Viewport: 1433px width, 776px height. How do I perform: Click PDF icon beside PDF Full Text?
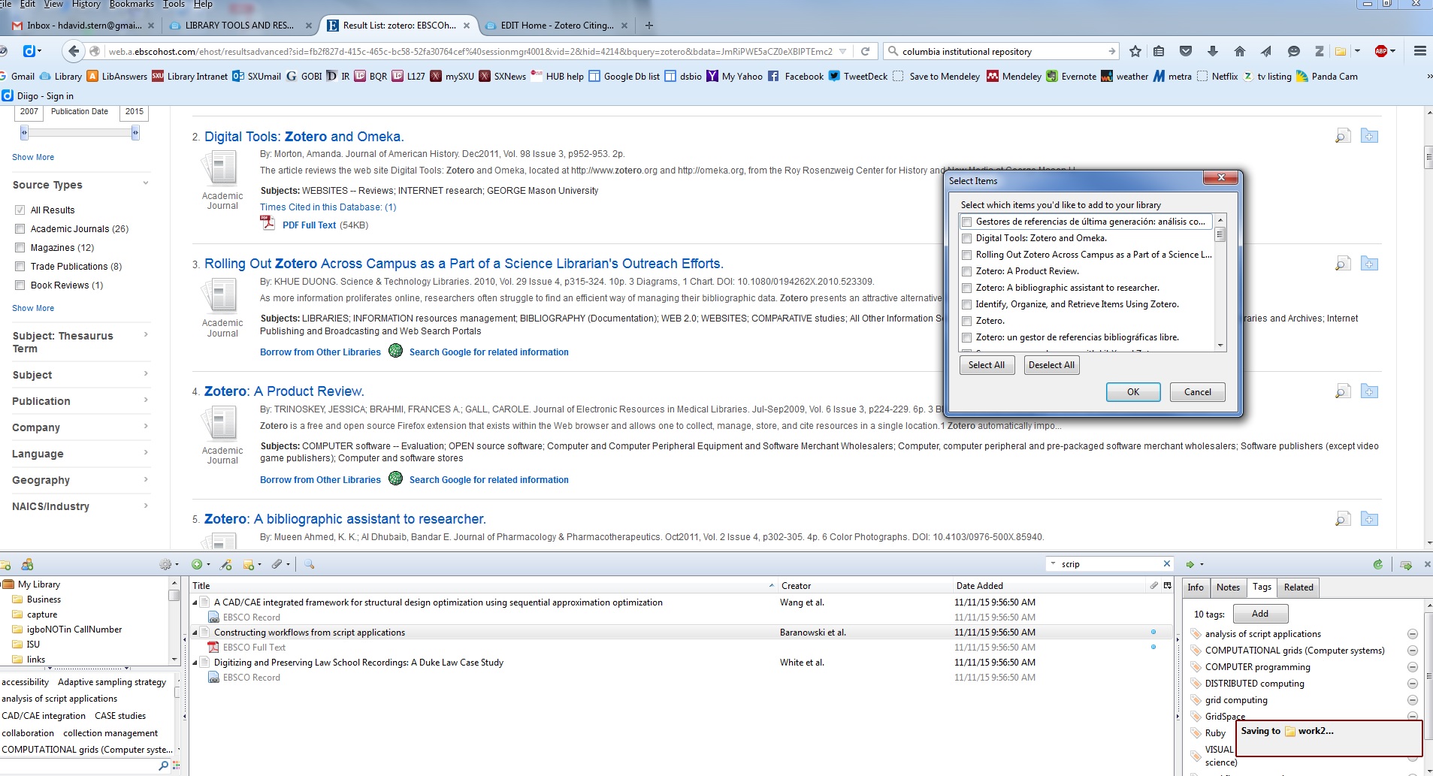pos(268,223)
